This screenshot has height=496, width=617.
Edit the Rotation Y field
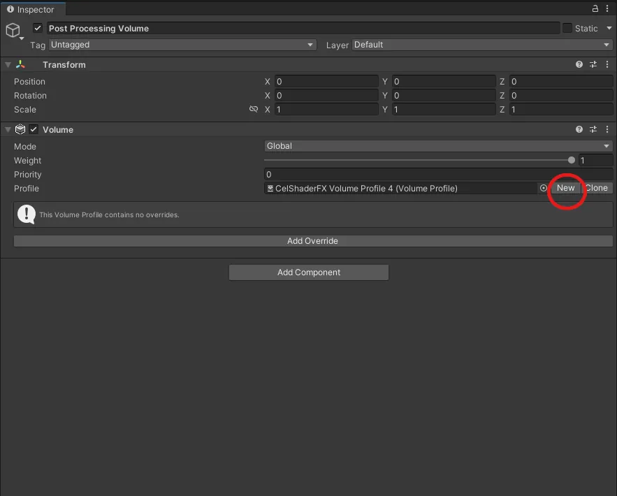tap(444, 95)
